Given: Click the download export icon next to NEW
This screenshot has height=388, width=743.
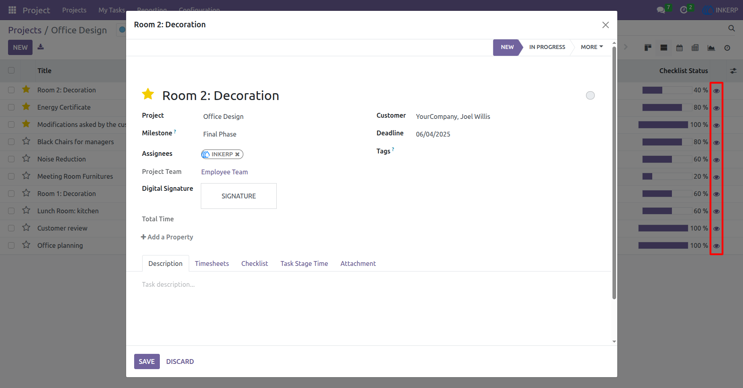Looking at the screenshot, I should tap(41, 47).
